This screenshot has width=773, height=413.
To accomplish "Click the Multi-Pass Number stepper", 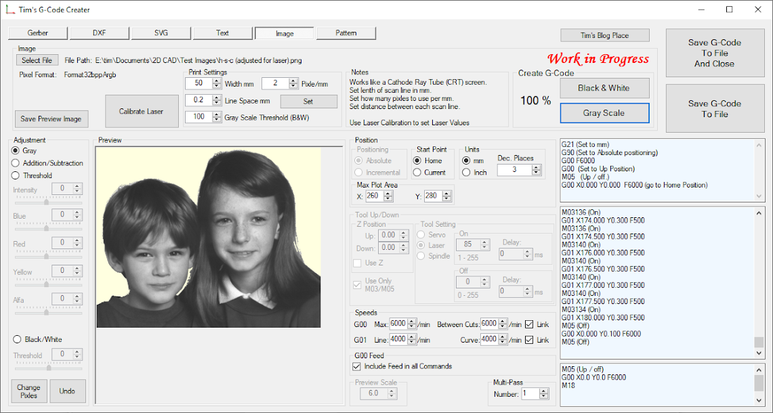I will 544,394.
